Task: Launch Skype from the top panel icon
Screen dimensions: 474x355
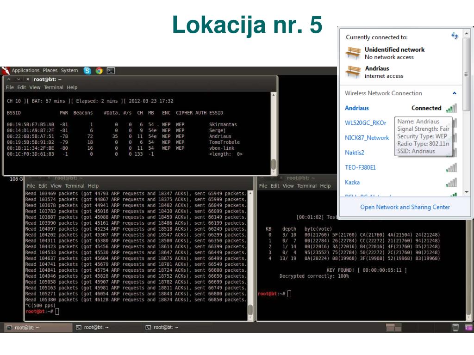Action: tap(87, 71)
